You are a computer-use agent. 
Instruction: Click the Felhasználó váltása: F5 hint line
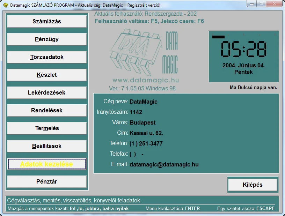[149, 21]
